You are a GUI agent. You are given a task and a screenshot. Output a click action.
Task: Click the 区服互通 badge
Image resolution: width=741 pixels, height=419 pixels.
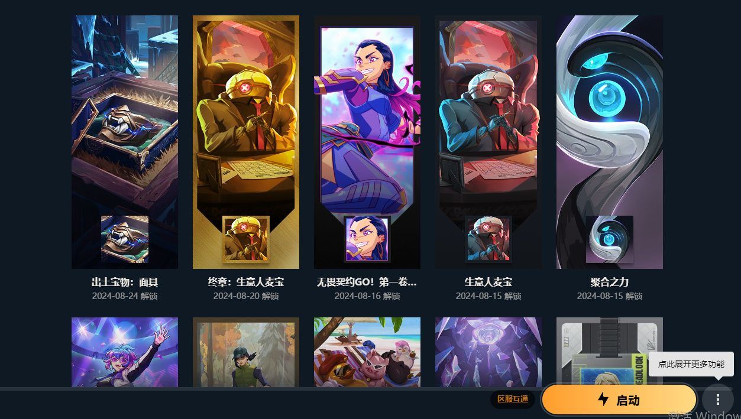[512, 399]
